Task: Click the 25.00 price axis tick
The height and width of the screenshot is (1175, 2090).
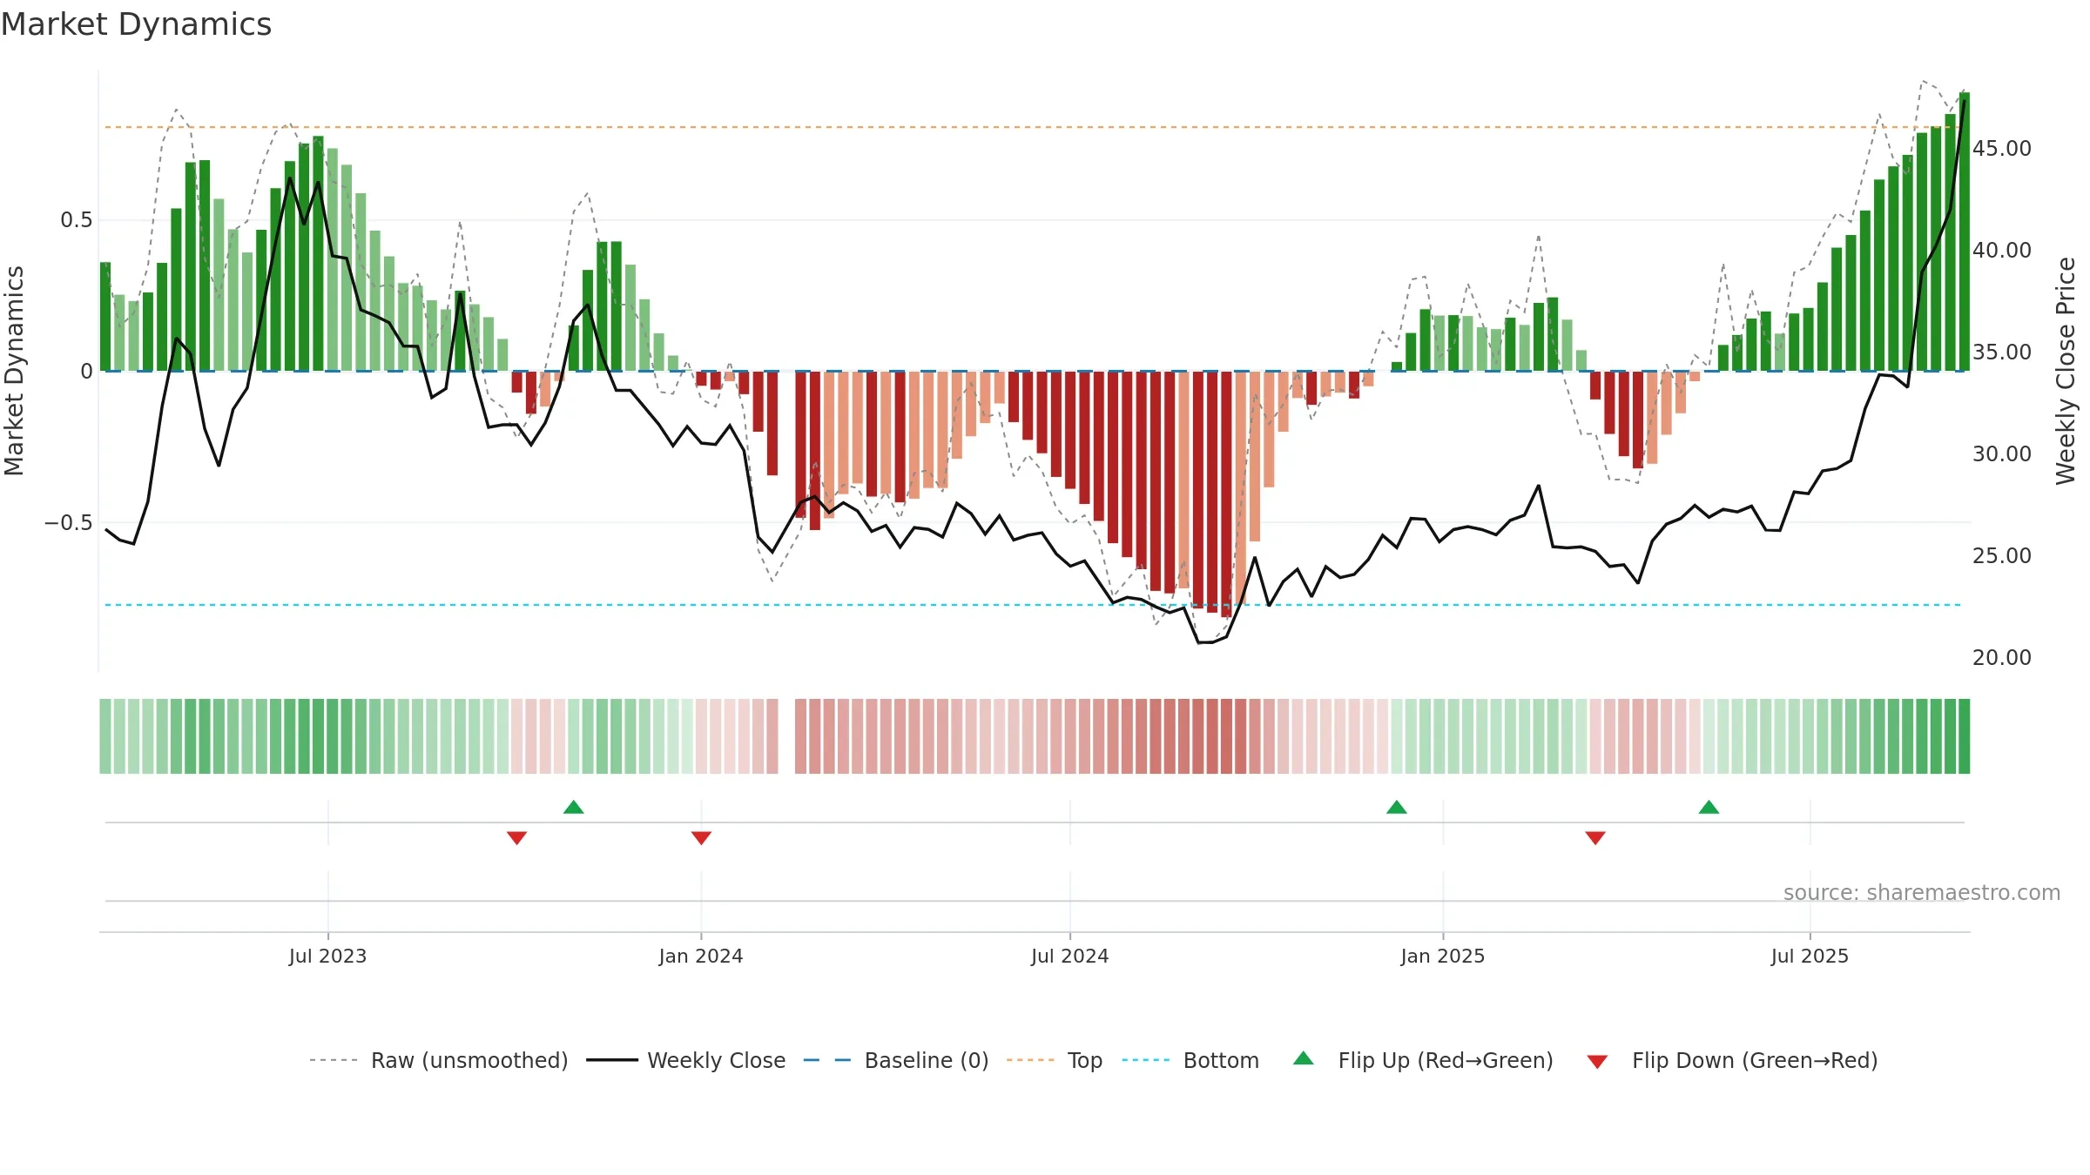Action: pos(2002,556)
